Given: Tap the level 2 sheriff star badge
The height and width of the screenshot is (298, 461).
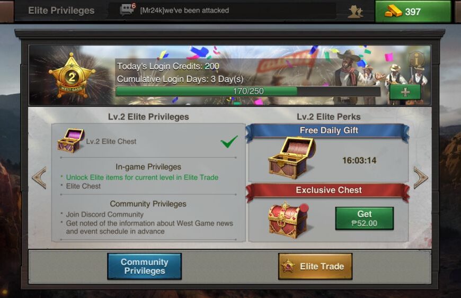Looking at the screenshot, I should (x=72, y=76).
